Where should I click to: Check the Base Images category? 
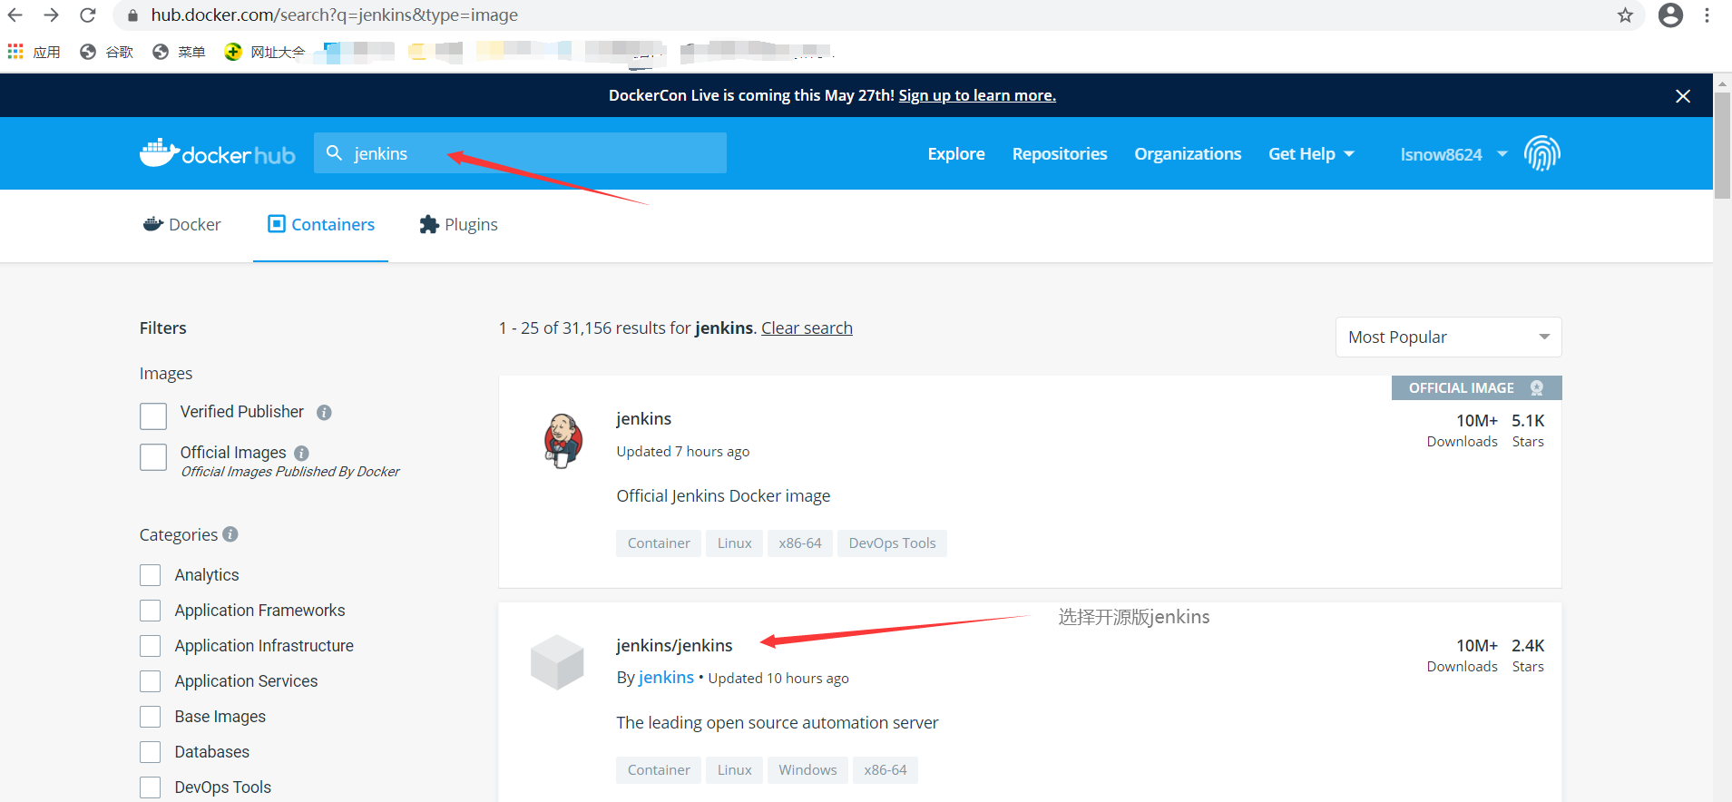pos(151,717)
